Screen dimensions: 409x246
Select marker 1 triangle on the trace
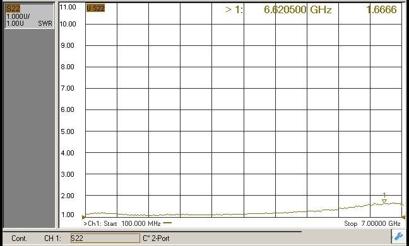tap(384, 201)
